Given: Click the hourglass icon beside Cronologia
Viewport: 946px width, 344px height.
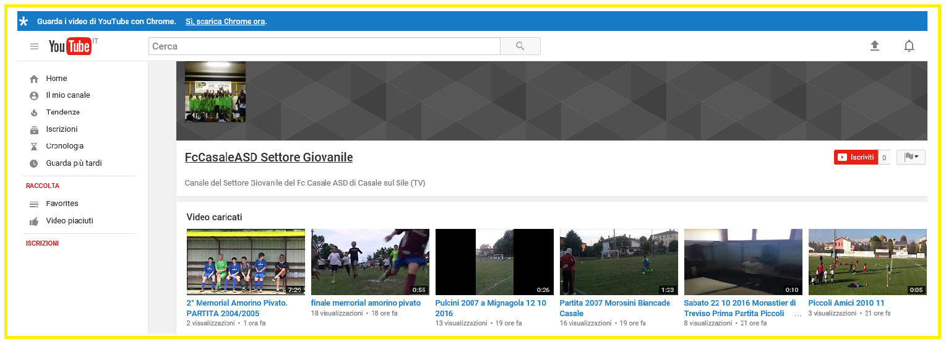Looking at the screenshot, I should 34,147.
